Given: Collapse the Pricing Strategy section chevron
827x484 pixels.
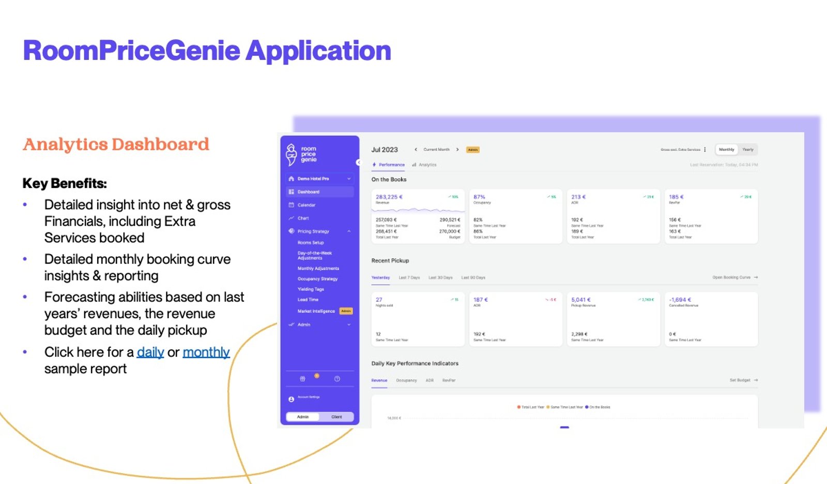Looking at the screenshot, I should pyautogui.click(x=349, y=231).
